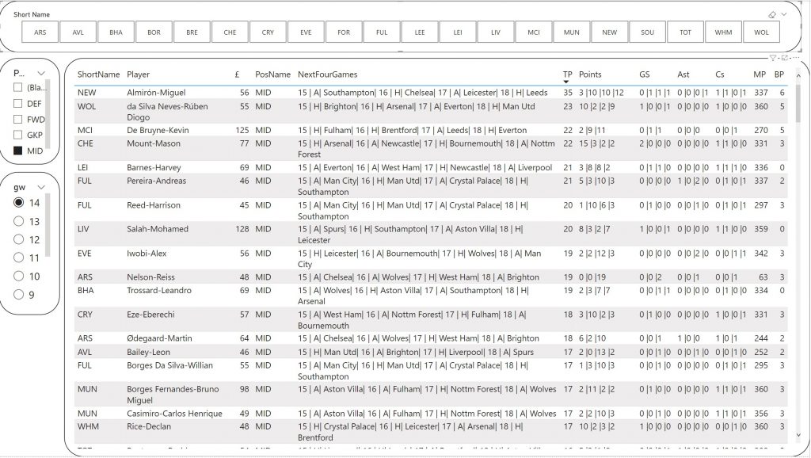The width and height of the screenshot is (811, 458).
Task: Open more options ellipsis above the table
Action: [795, 58]
